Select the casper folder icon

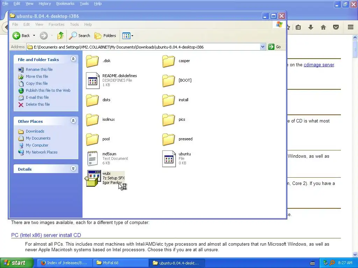[x=169, y=61]
